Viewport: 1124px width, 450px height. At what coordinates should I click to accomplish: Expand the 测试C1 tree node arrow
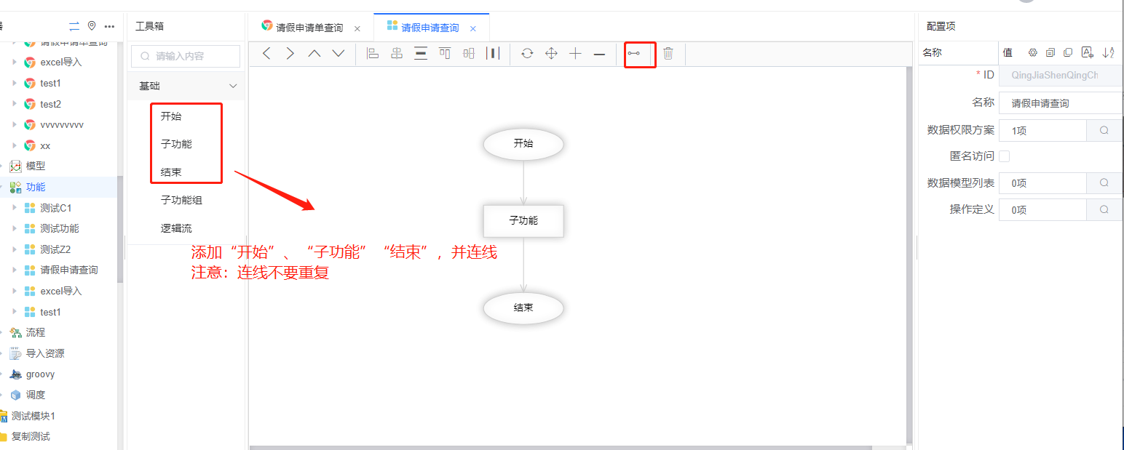pos(15,208)
